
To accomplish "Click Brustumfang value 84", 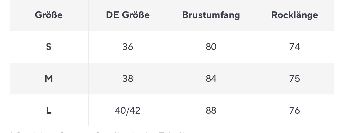I will pyautogui.click(x=211, y=79).
